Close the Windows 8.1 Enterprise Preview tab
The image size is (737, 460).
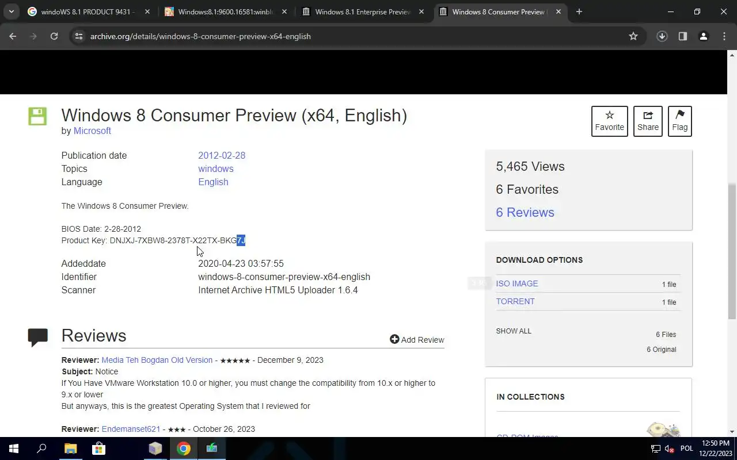point(421,11)
